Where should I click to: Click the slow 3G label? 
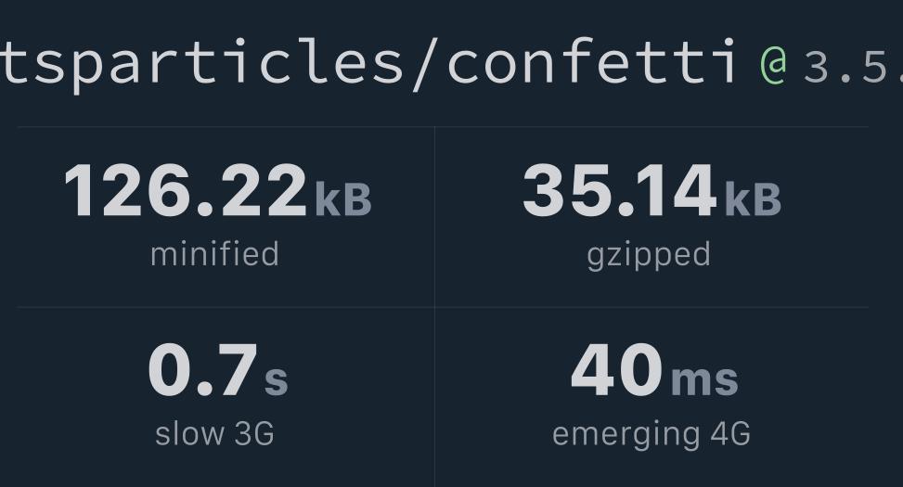pos(214,433)
